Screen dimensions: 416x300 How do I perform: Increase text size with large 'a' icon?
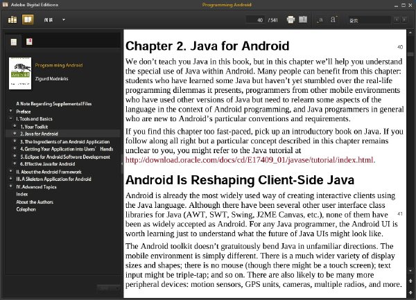pos(333,19)
